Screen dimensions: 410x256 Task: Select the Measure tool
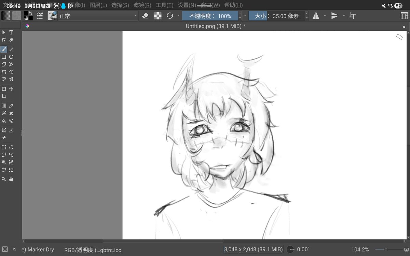click(x=11, y=130)
